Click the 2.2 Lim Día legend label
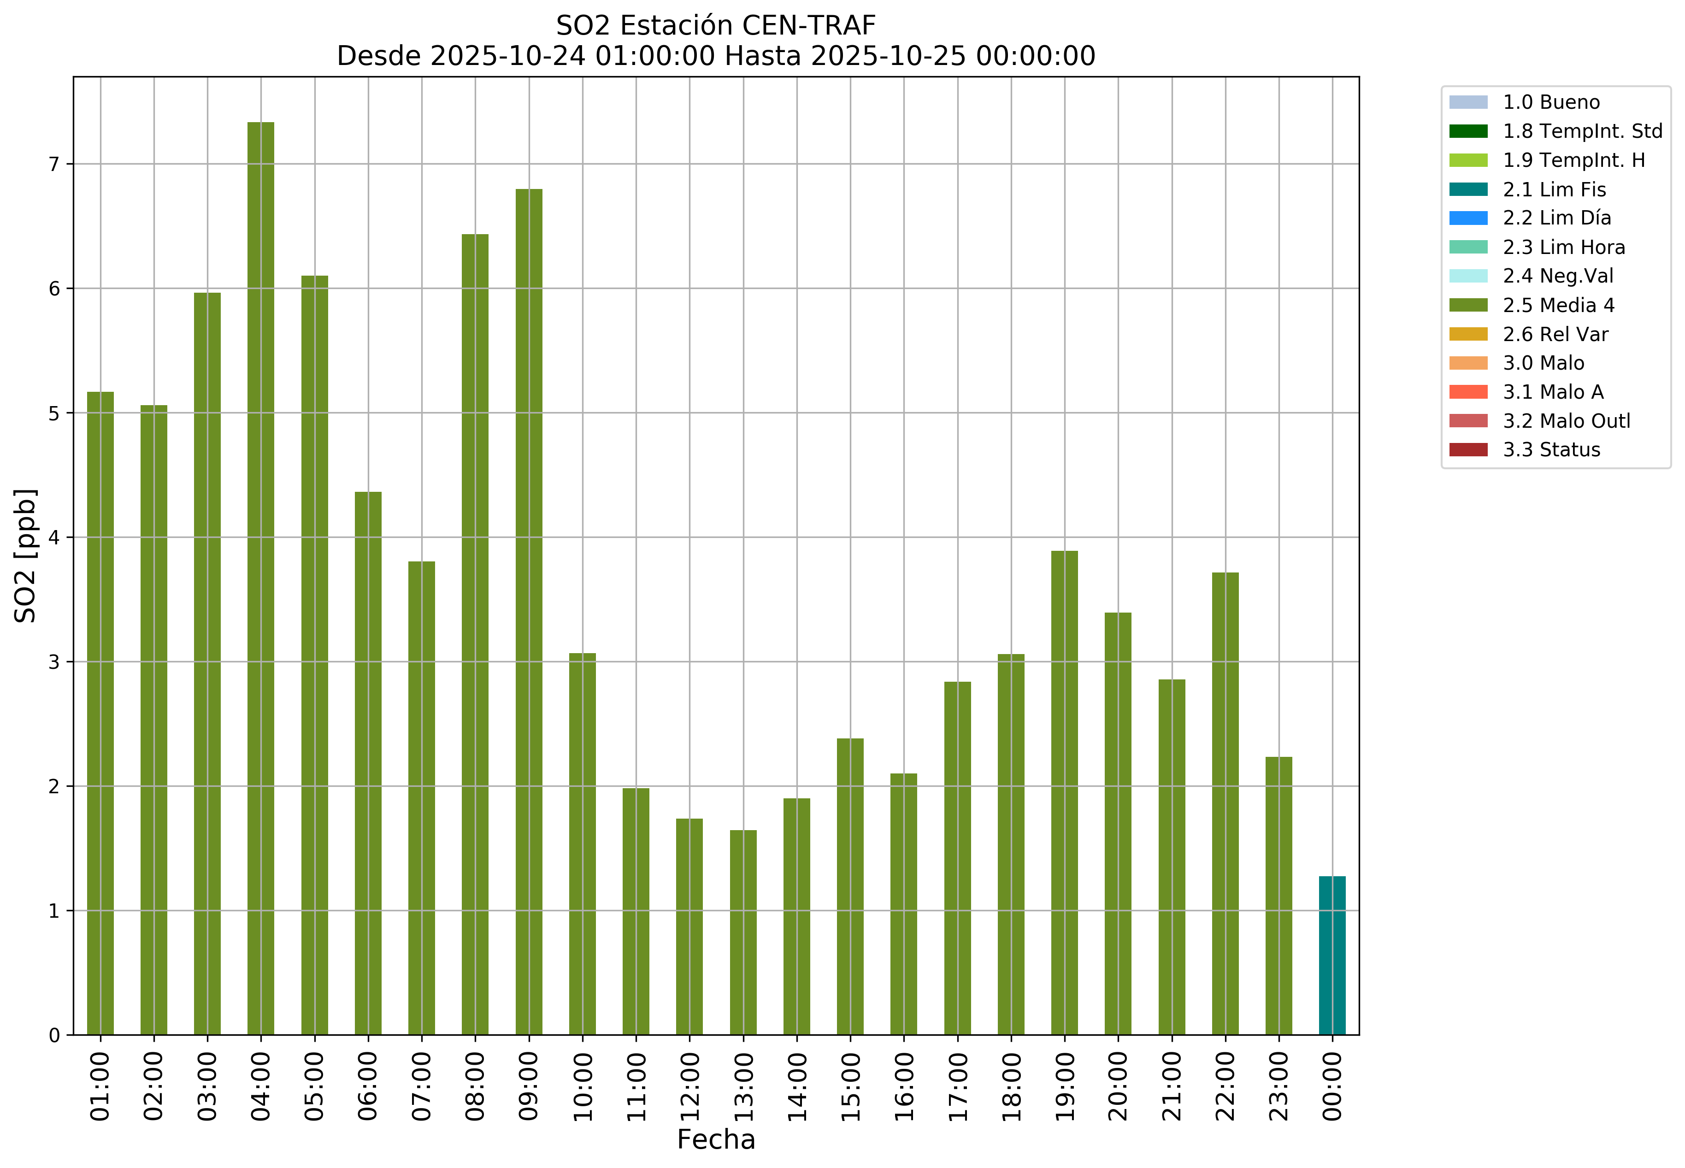 coord(1556,218)
